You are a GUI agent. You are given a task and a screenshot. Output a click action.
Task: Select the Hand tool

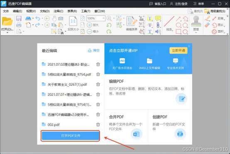(54, 19)
